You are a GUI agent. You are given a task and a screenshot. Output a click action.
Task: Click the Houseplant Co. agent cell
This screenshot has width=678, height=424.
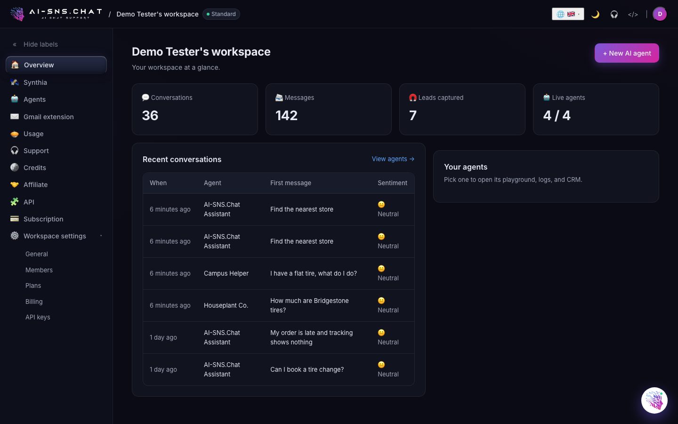point(226,305)
